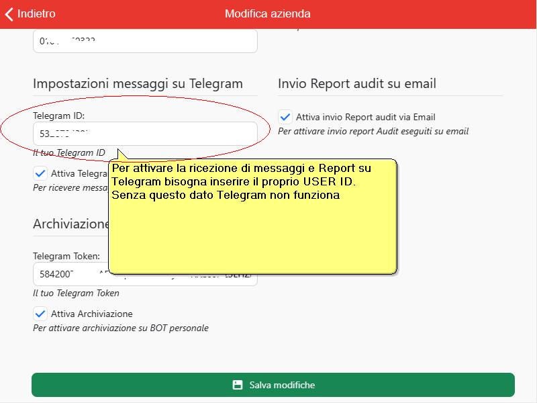537x403 pixels.
Task: Toggle the Attiva Archiviazione checkbox
Action: click(40, 314)
